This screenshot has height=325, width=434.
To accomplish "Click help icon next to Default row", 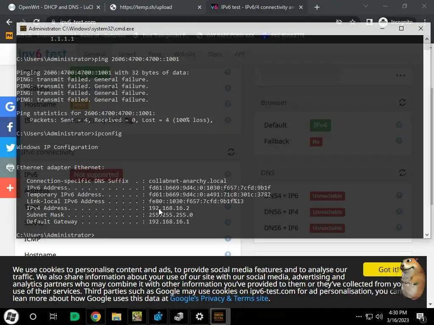I will [399, 125].
